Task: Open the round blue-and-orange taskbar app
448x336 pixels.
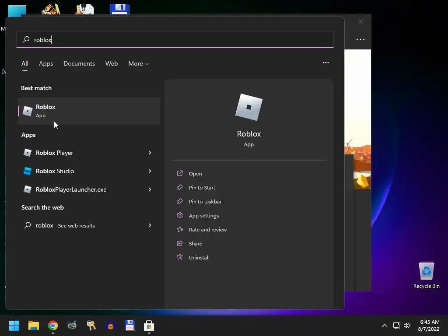Action: pyautogui.click(x=110, y=325)
